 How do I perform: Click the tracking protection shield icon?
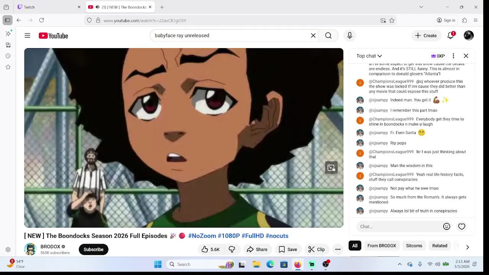pos(89,20)
